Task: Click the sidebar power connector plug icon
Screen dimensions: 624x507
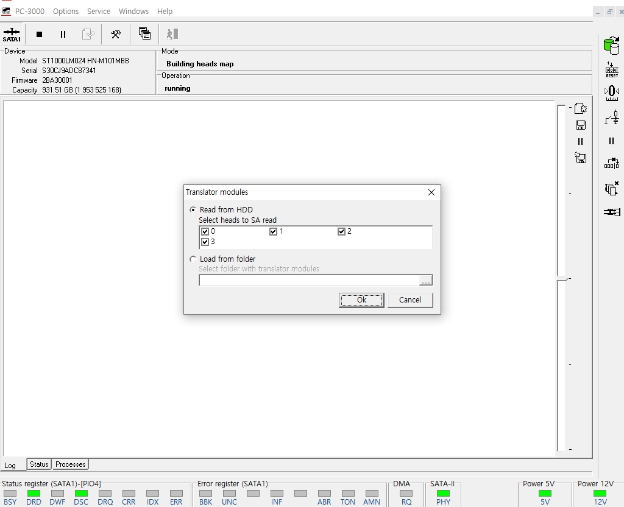Action: (612, 118)
